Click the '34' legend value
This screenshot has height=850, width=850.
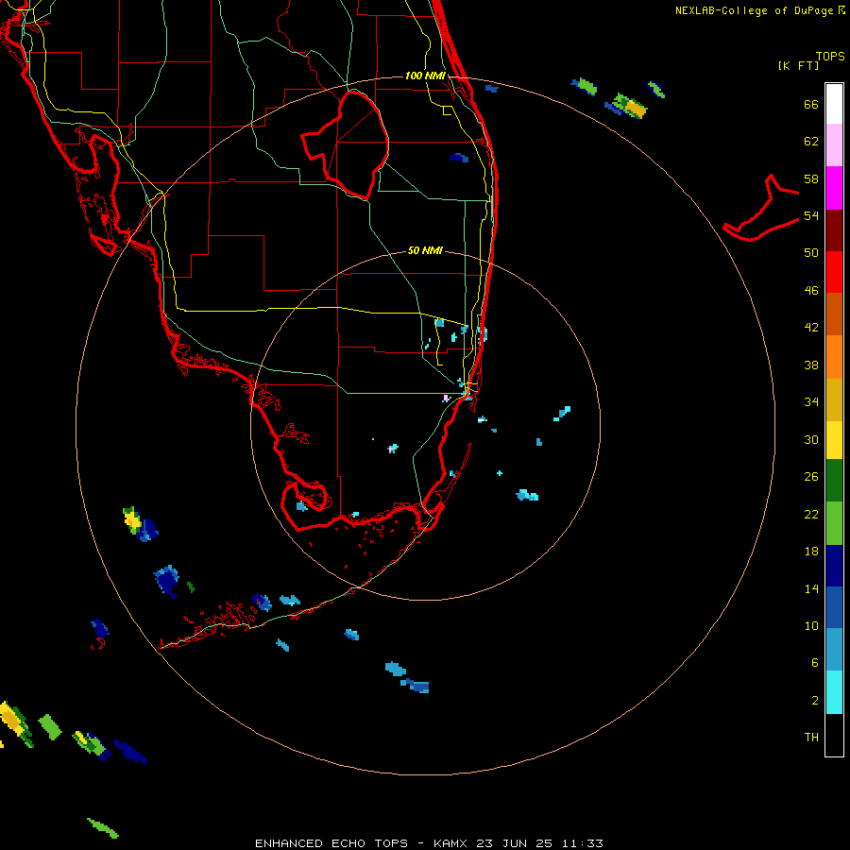point(811,401)
